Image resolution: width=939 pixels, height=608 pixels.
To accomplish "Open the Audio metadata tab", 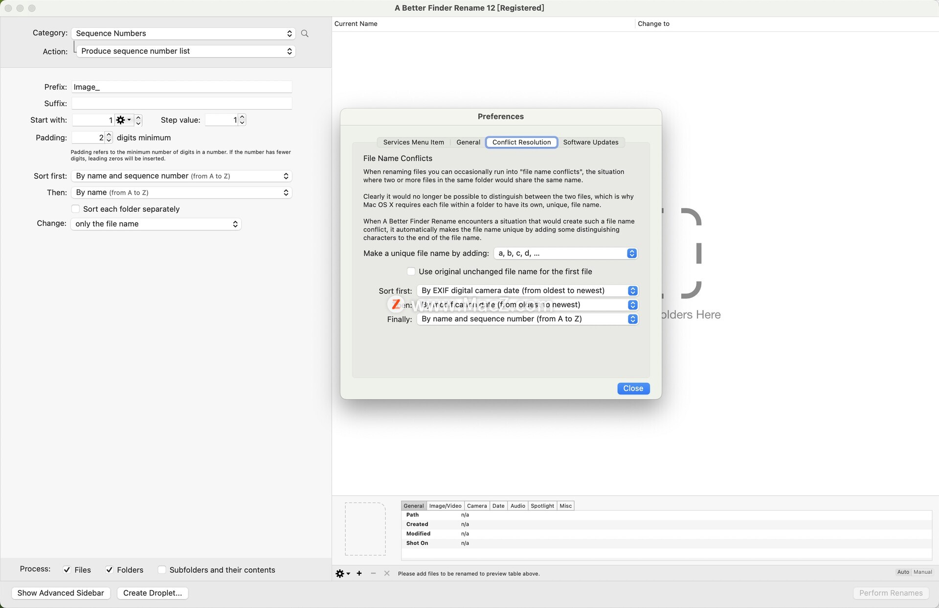I will pos(517,506).
